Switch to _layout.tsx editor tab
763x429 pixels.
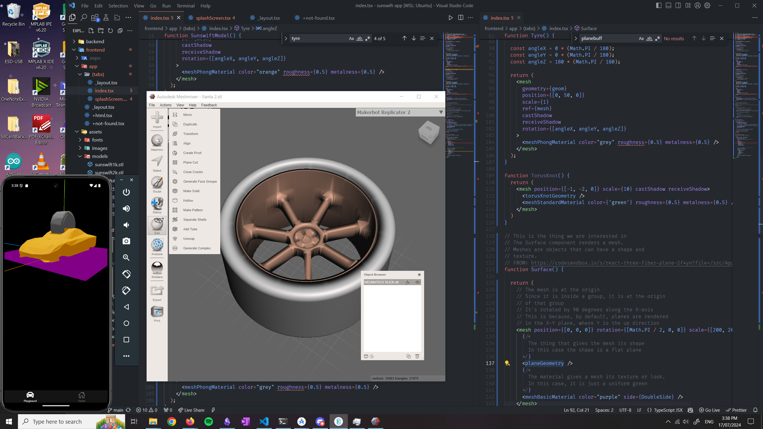click(x=268, y=18)
